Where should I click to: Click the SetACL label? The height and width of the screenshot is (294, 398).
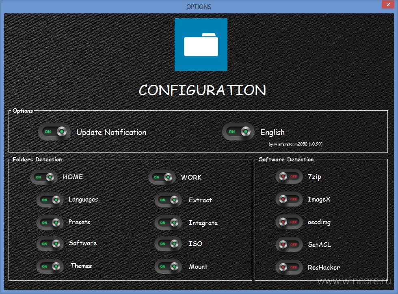319,245
